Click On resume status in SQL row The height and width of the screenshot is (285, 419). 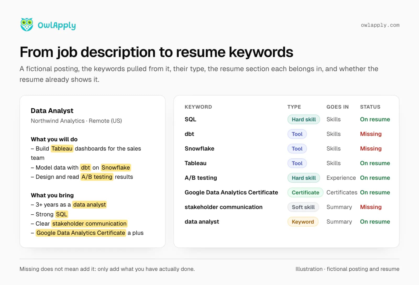[375, 119]
